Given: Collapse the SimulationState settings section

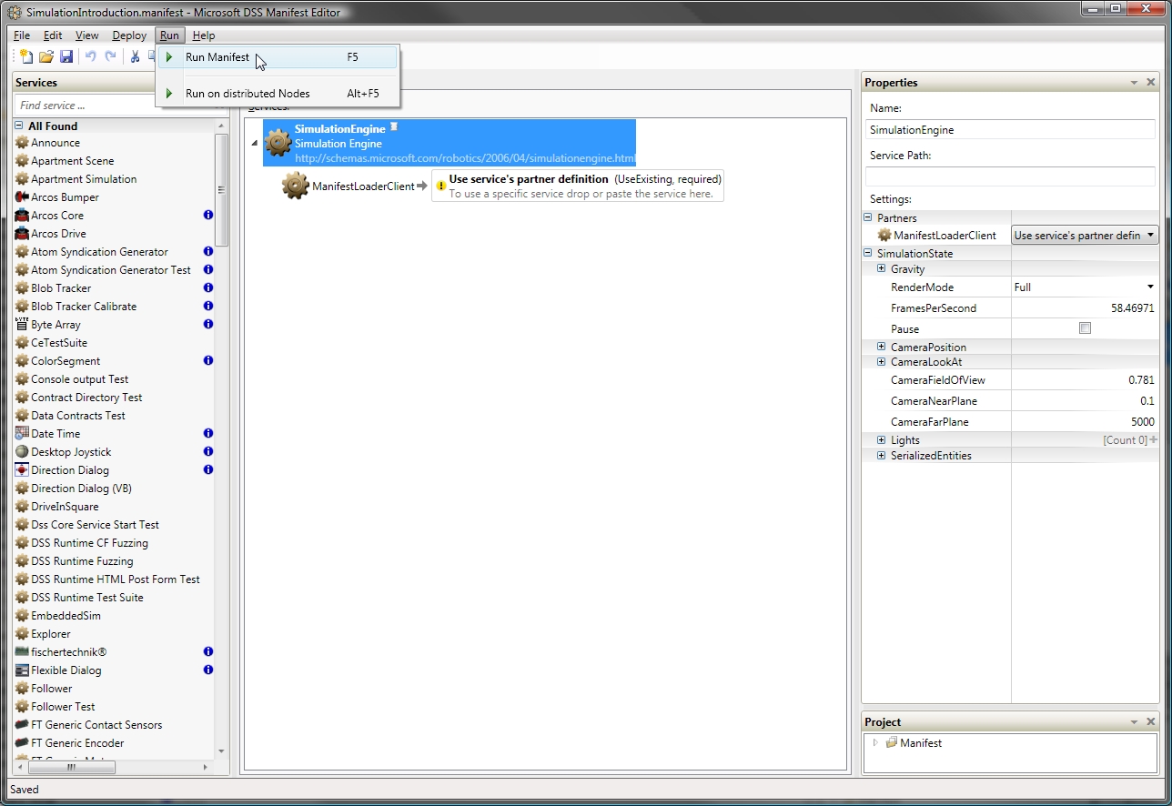Looking at the screenshot, I should 868,254.
